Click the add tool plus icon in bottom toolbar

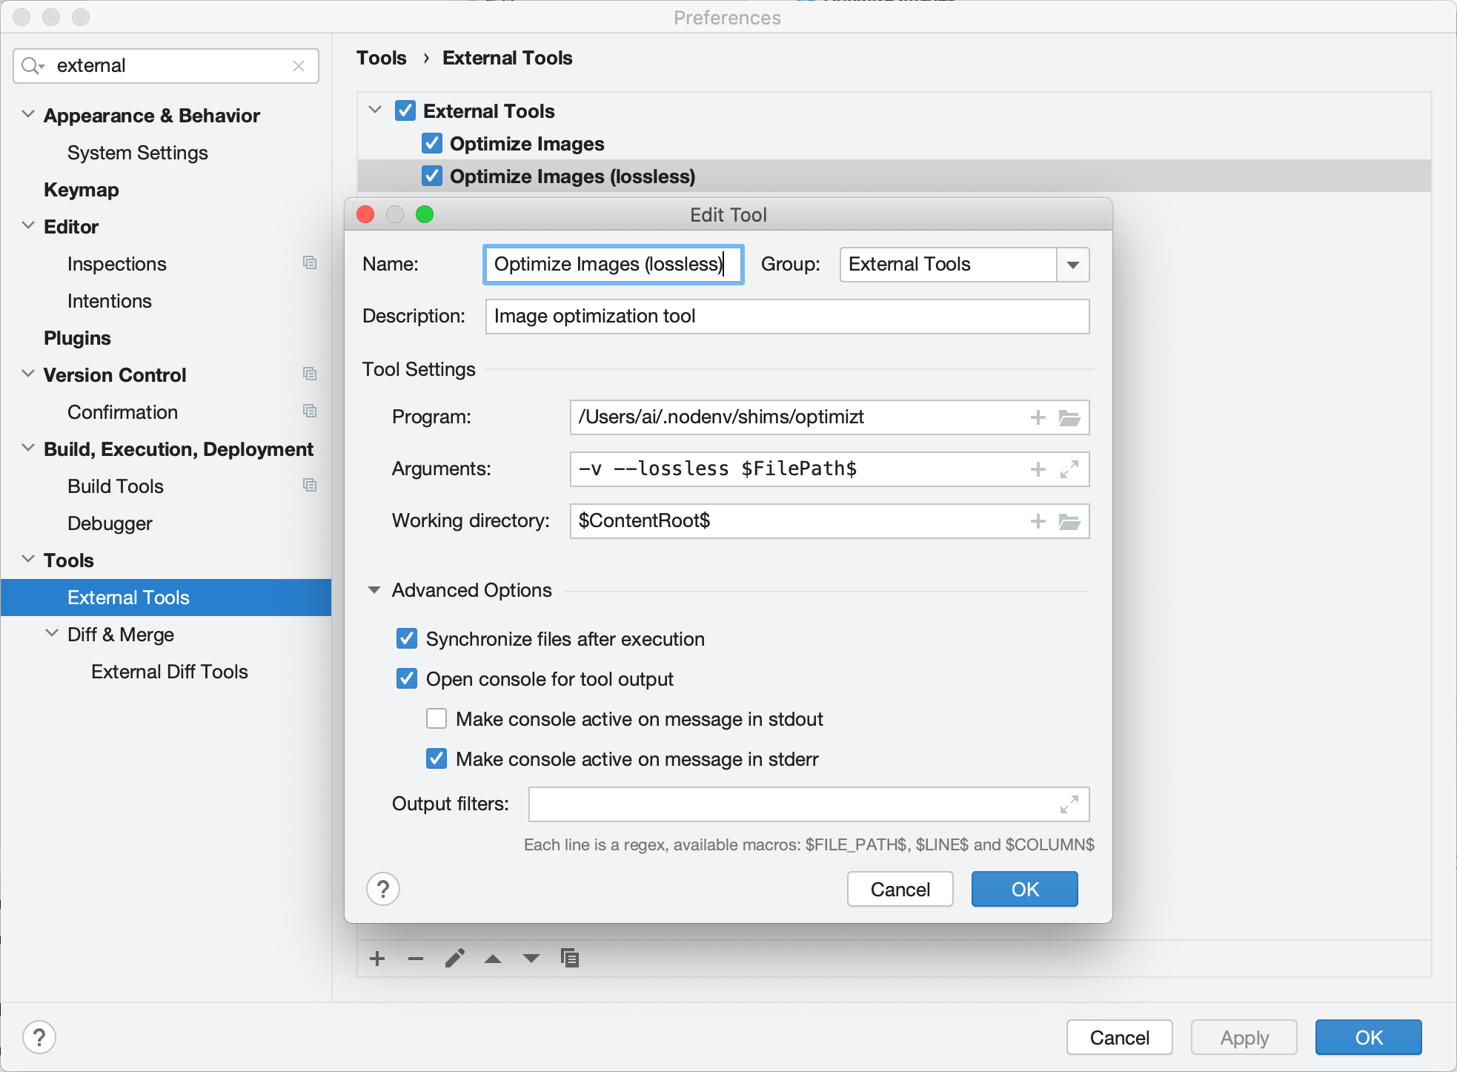point(377,959)
